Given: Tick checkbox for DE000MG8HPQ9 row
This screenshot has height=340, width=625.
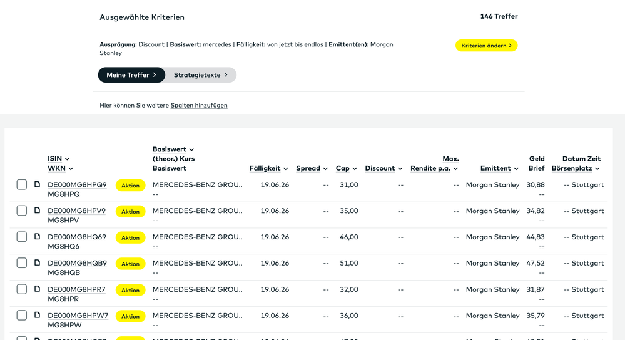Looking at the screenshot, I should click(21, 185).
